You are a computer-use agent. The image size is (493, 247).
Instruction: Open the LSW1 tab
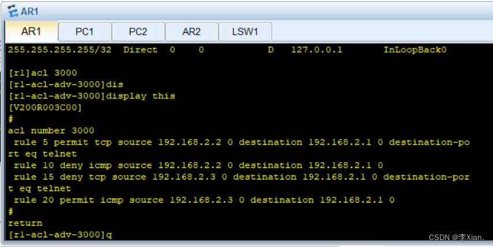245,32
